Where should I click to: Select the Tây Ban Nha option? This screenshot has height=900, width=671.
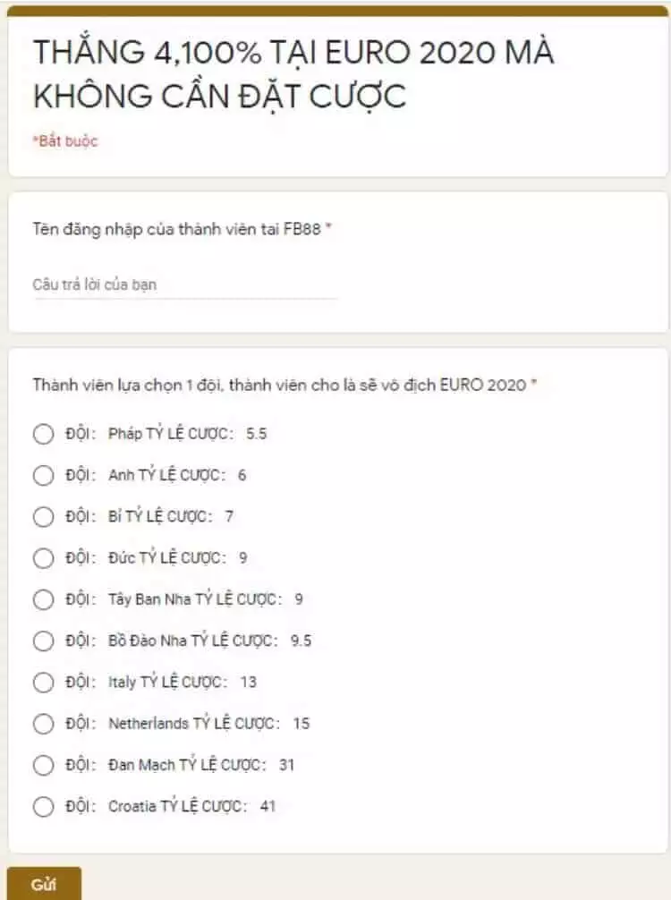click(x=43, y=599)
